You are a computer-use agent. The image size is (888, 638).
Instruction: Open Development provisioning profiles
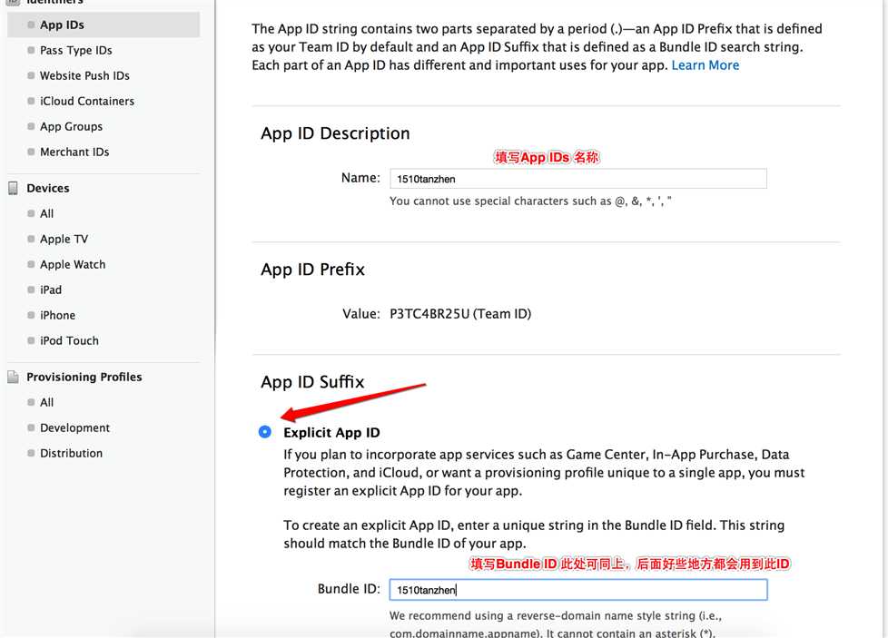pos(74,428)
